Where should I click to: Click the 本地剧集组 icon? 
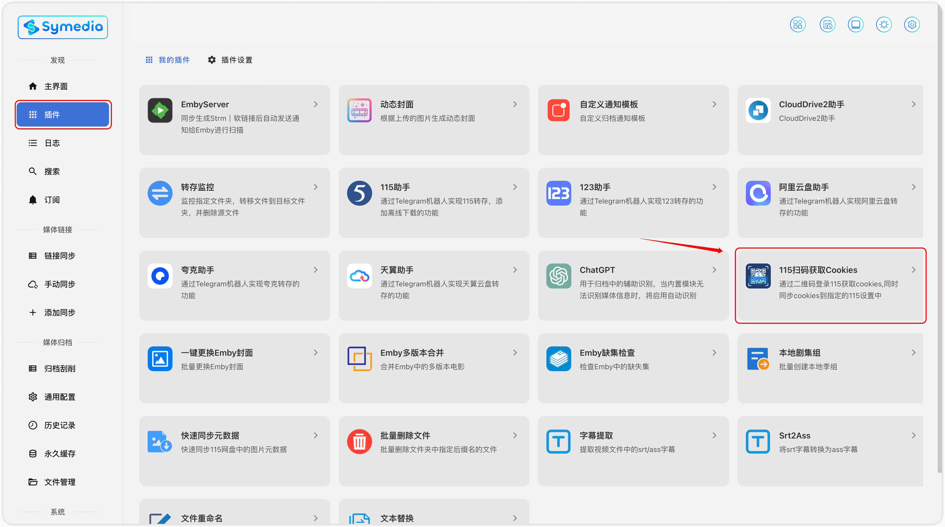click(758, 359)
